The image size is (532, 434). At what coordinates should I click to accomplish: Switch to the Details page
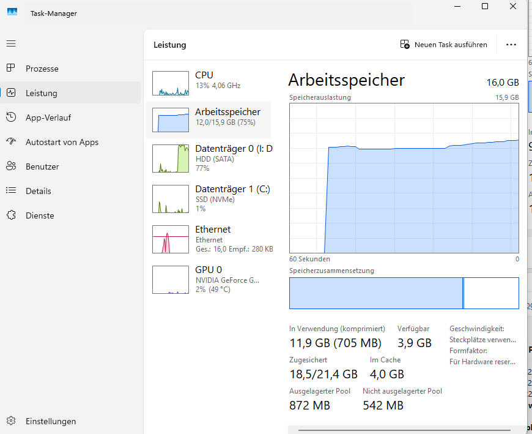click(x=70, y=191)
